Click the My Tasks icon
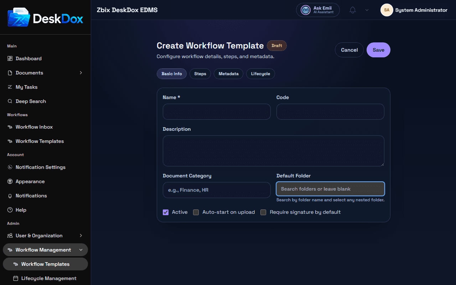 pyautogui.click(x=10, y=87)
